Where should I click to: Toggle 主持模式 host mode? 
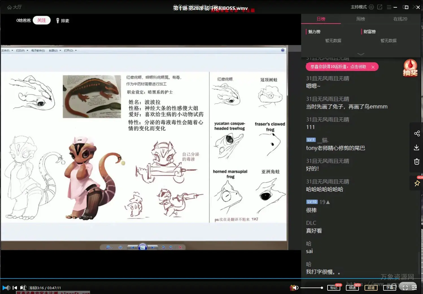pos(359,7)
